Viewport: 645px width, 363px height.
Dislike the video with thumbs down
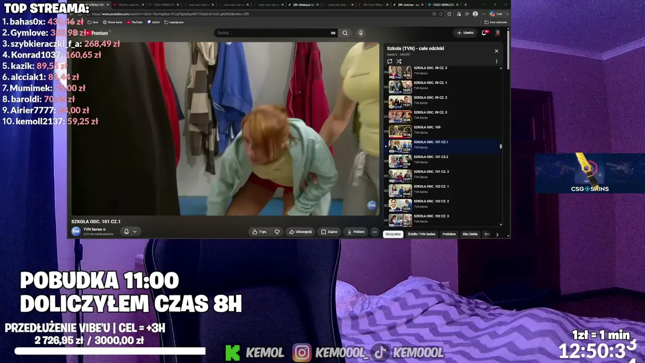click(x=277, y=232)
